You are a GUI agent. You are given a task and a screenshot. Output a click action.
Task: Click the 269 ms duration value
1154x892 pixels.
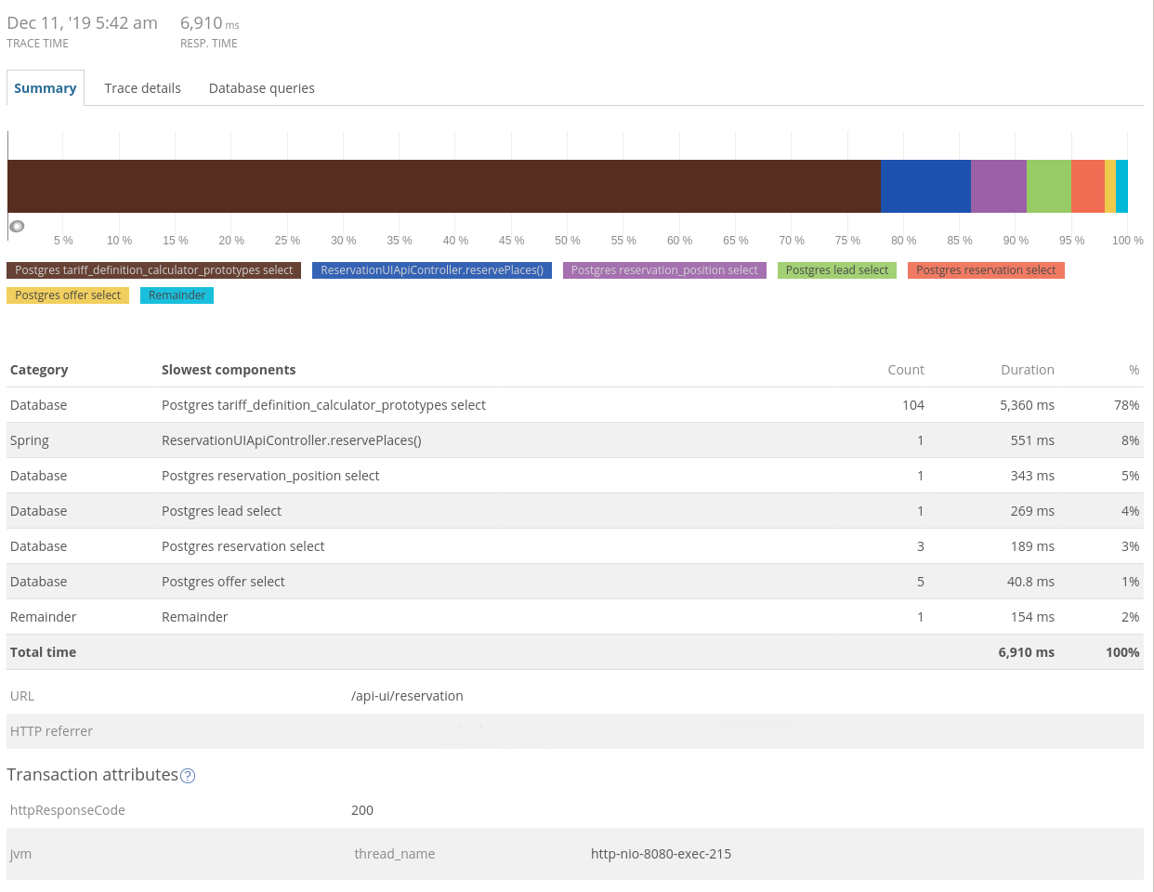(1032, 511)
